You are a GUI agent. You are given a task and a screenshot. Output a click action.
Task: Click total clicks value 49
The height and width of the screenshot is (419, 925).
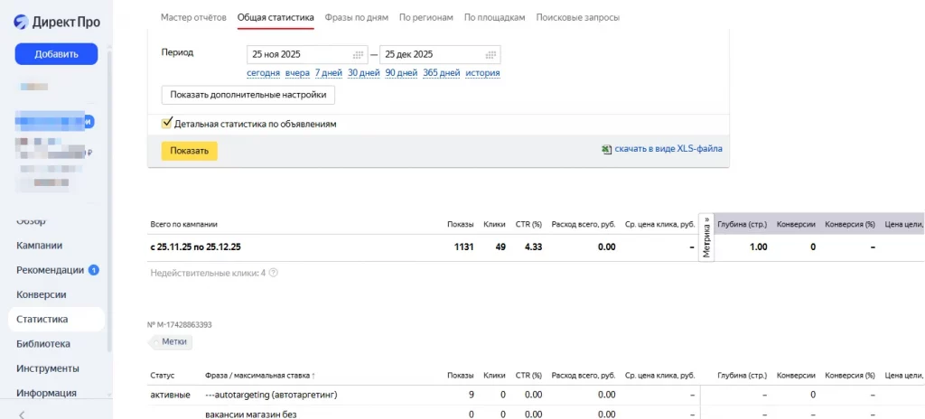(500, 247)
